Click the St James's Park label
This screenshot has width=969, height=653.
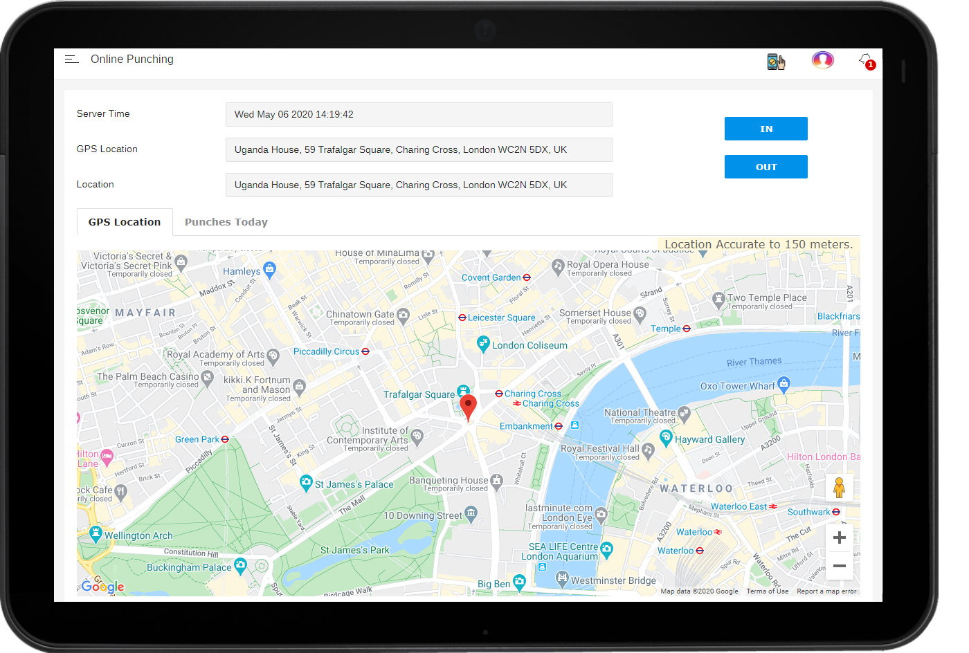pos(355,550)
